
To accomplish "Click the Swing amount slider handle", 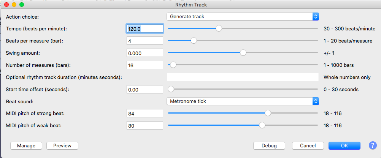I will coord(243,53).
